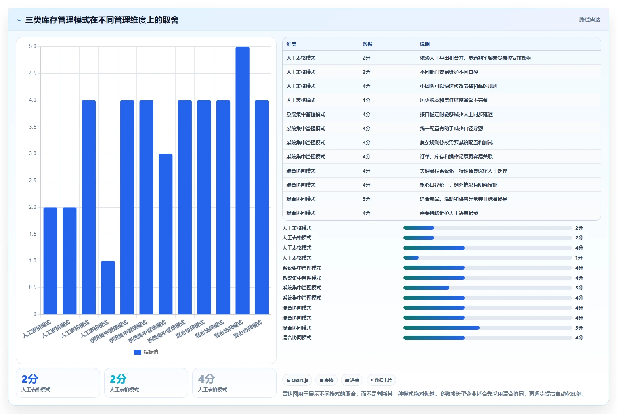Click the 2.5 label on the chart y-axis
The width and height of the screenshot is (617, 414).
click(32, 180)
